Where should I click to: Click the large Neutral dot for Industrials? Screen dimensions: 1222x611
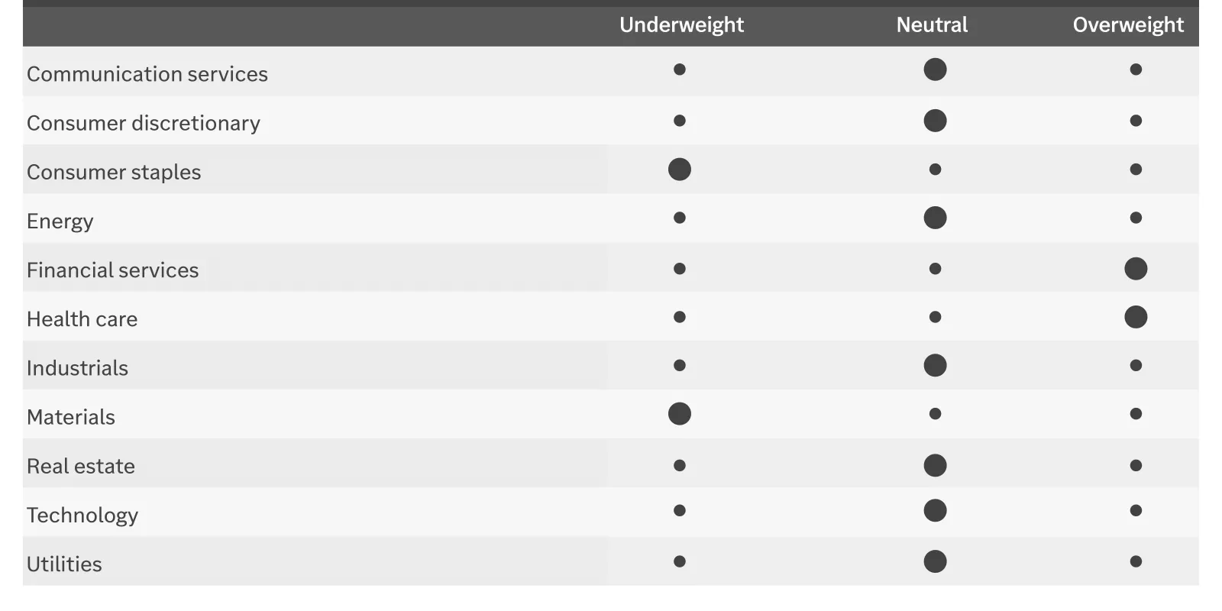coord(935,365)
